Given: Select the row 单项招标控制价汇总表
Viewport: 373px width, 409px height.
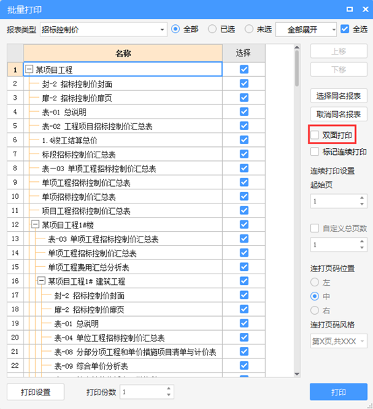Looking at the screenshot, I should coord(123,196).
